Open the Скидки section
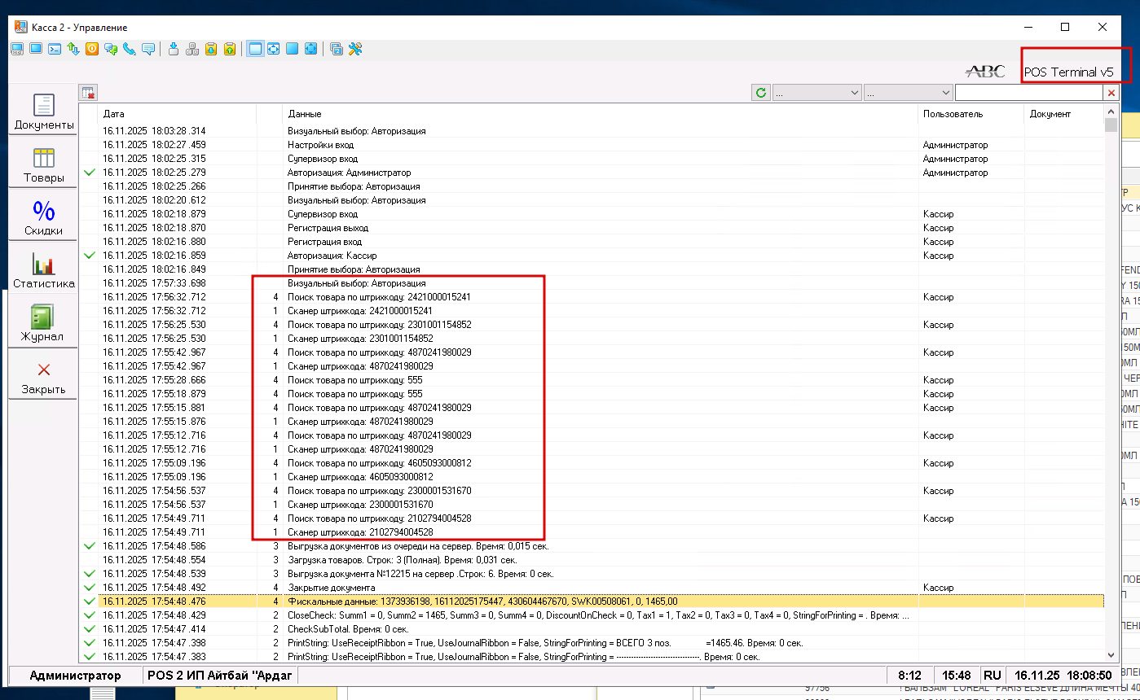 tap(43, 217)
